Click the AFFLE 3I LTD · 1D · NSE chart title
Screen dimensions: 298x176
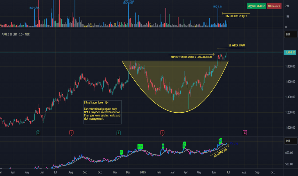pyautogui.click(x=16, y=34)
